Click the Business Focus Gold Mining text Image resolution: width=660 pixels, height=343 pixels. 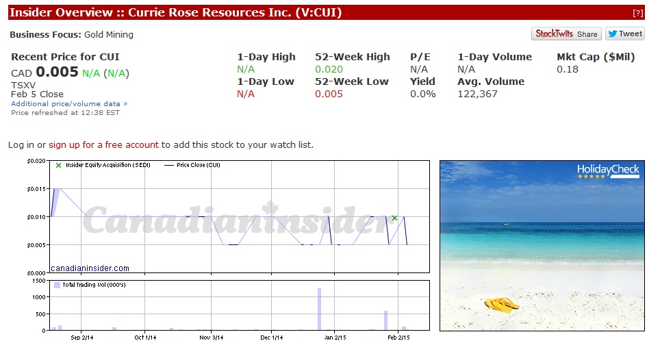(72, 34)
